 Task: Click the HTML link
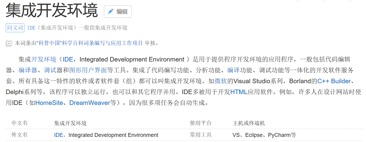239,92
